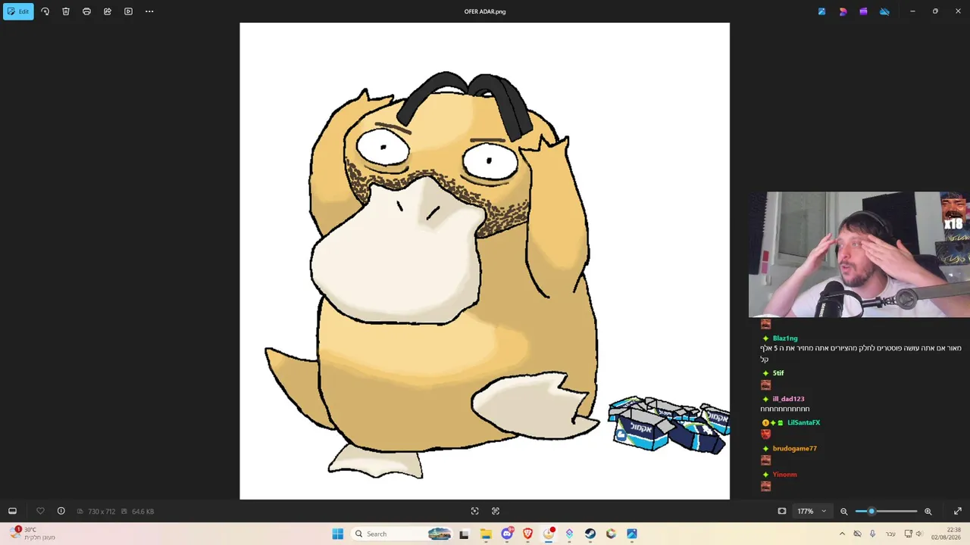Screen dimensions: 970x545
Task: Open the volume control in system tray
Action: click(x=919, y=534)
